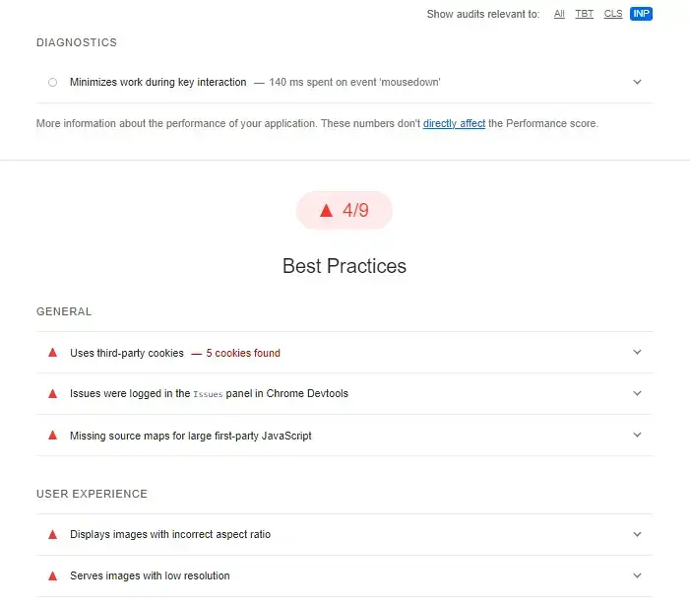Expand Serves images with low resolution chevron
The width and height of the screenshot is (690, 608).
click(637, 575)
